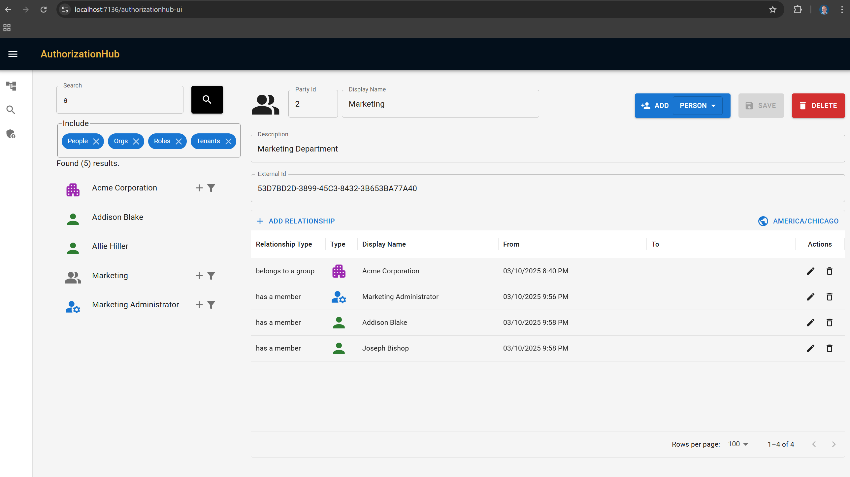
Task: Navigate back in the browser
Action: (x=8, y=10)
